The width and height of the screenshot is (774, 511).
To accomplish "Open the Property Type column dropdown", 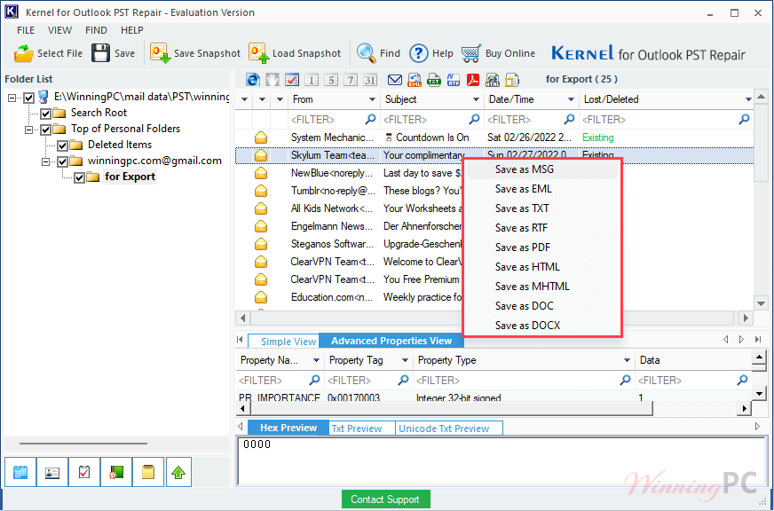I will pos(627,360).
